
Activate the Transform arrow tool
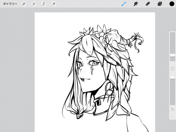(x=54, y=4)
